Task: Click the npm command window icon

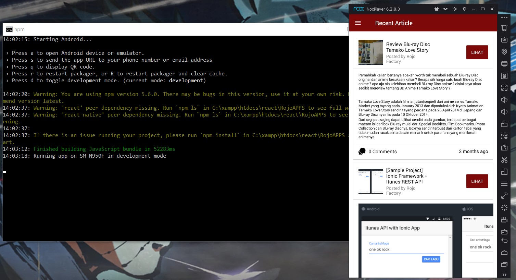Action: 9,29
